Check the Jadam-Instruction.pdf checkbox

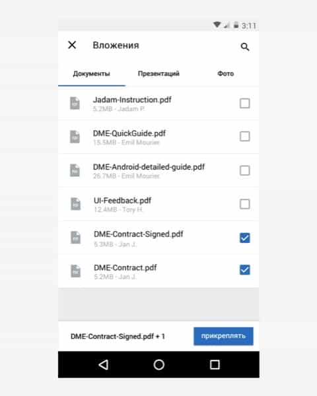(245, 104)
